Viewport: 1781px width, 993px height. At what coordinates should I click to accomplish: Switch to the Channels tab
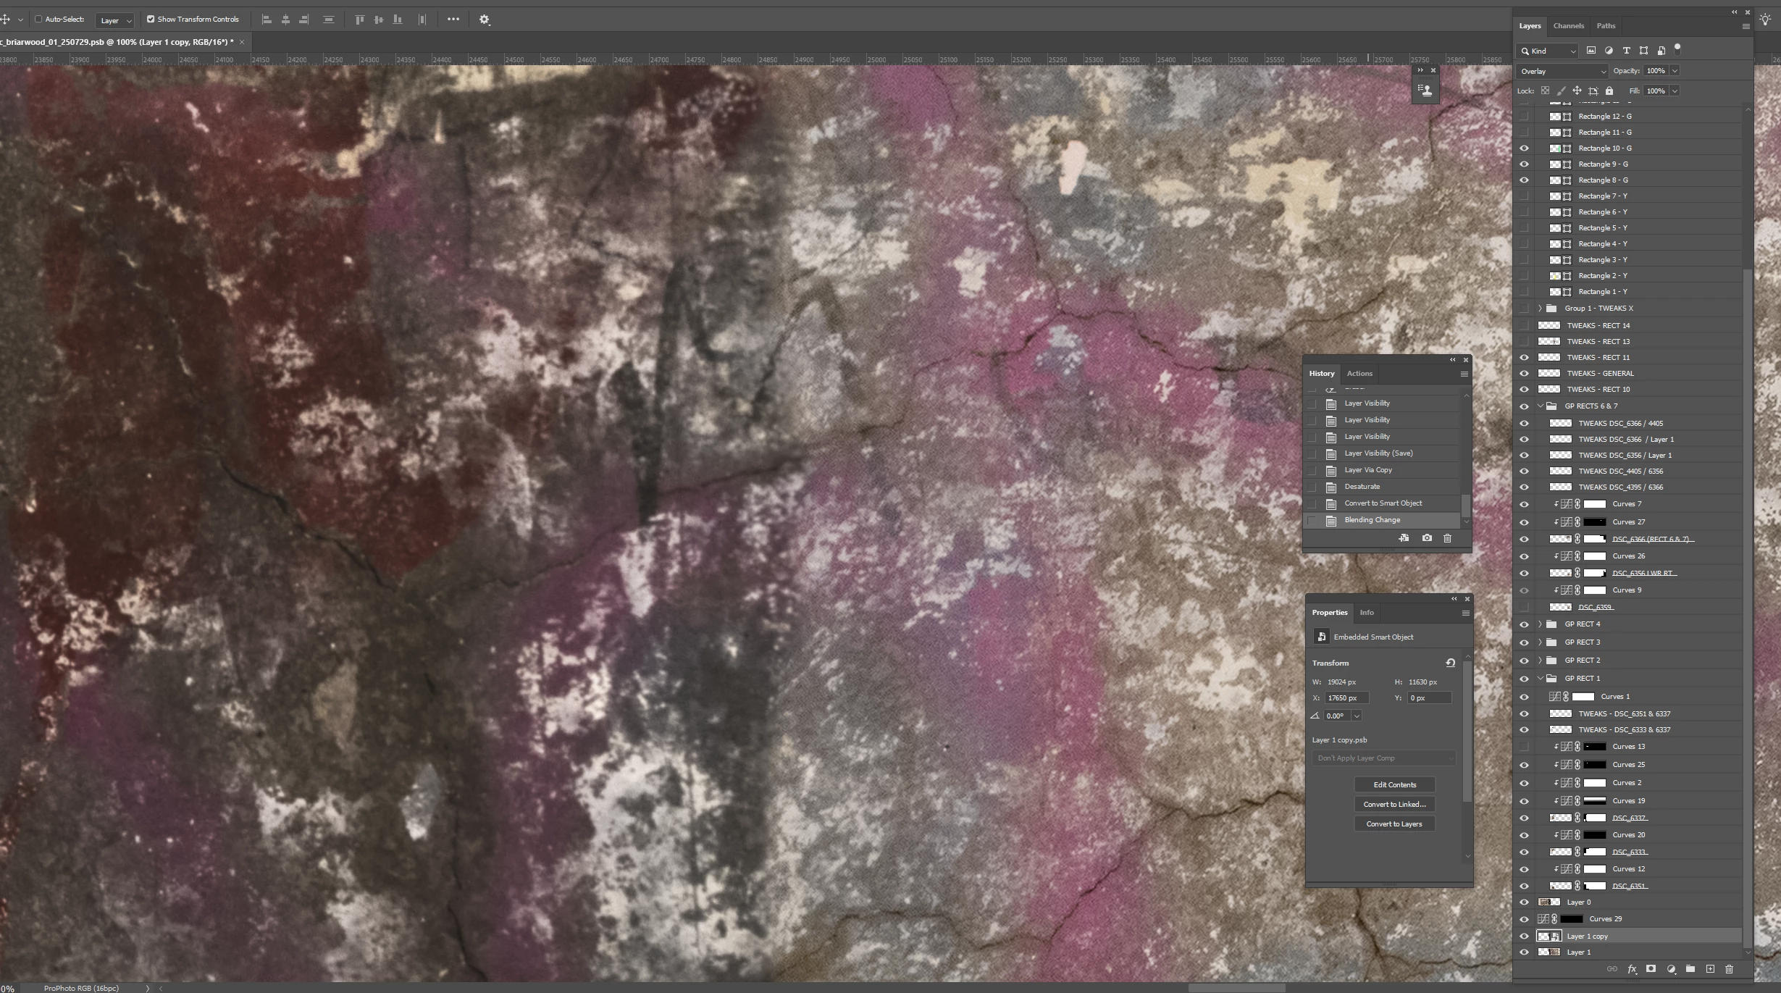coord(1568,26)
